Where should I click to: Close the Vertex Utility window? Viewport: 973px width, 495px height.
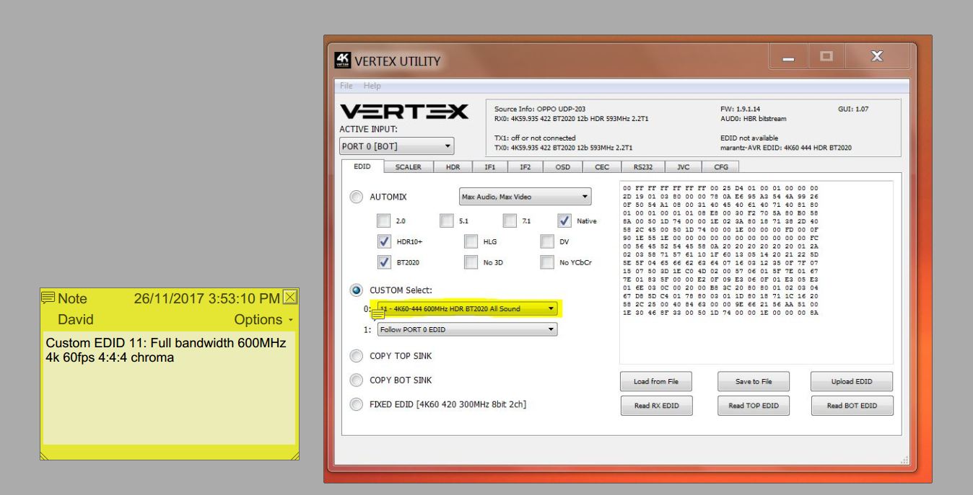click(x=876, y=56)
